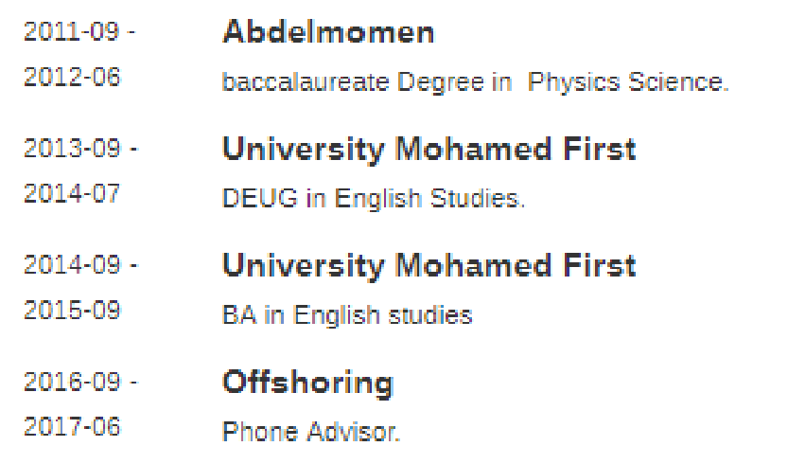Screen dimensions: 805x464
Task: Click the Offshoring heading
Action: 307,383
